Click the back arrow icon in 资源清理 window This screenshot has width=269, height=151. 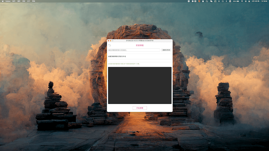pyautogui.click(x=110, y=45)
